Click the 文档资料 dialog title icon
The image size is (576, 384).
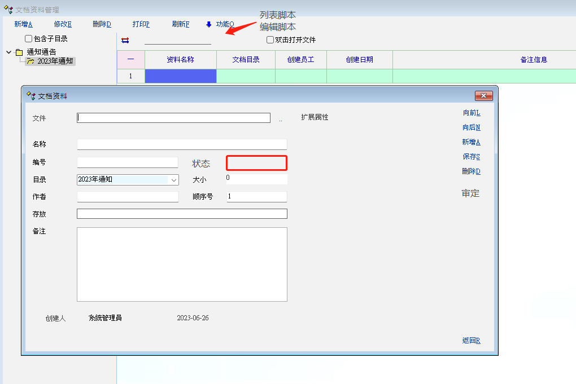pyautogui.click(x=31, y=96)
